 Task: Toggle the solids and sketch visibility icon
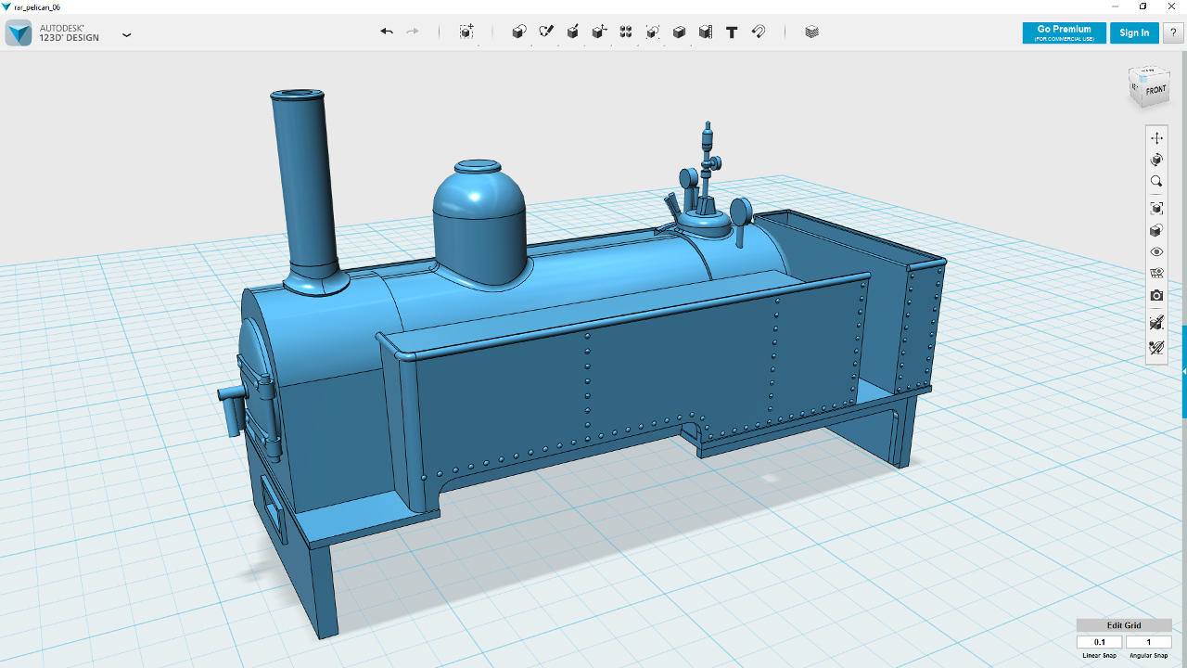pos(1156,323)
